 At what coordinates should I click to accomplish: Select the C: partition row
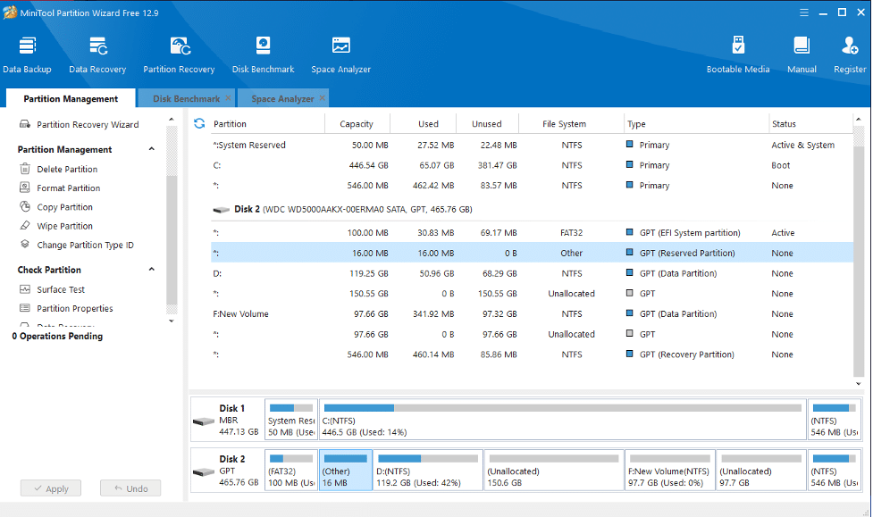(532, 165)
